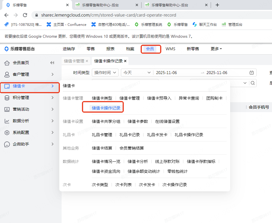The height and width of the screenshot is (223, 272).
Task: Open a new browser tab with plus
Action: [217, 5]
